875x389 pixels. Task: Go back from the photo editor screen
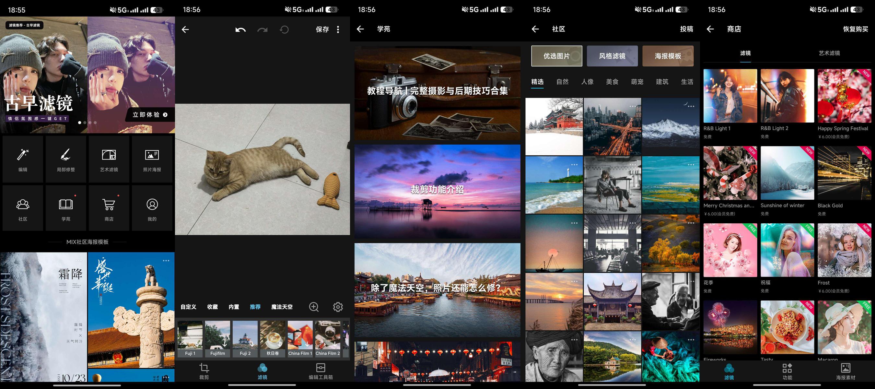pyautogui.click(x=185, y=29)
